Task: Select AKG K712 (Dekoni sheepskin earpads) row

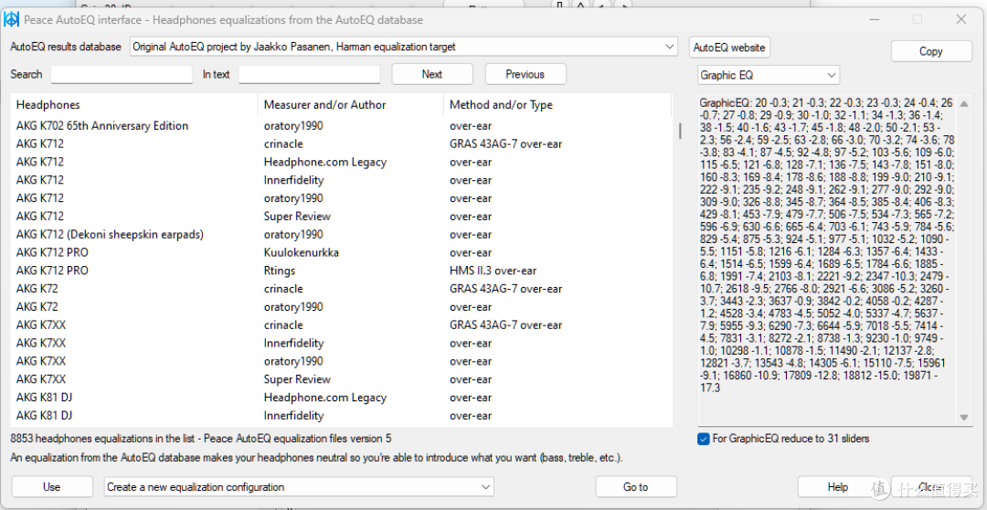Action: [341, 235]
